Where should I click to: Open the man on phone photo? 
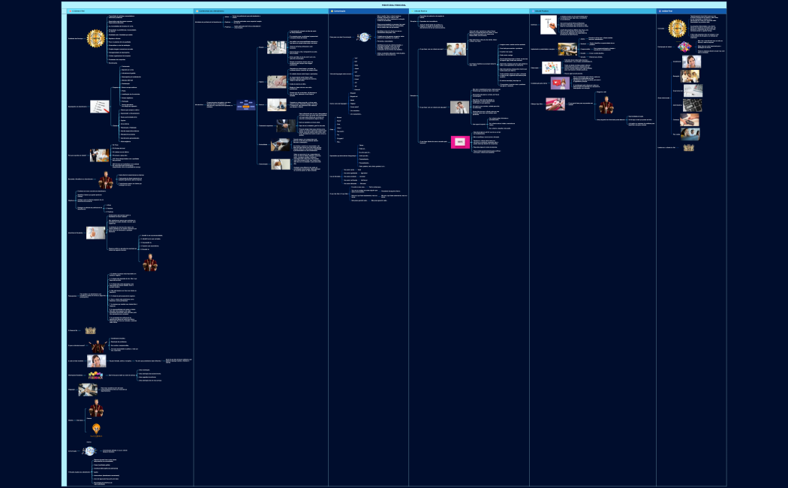pyautogui.click(x=457, y=50)
